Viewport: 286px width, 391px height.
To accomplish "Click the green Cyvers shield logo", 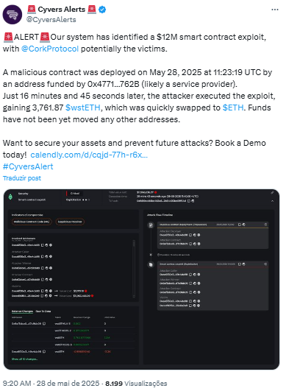I will coord(10,197).
